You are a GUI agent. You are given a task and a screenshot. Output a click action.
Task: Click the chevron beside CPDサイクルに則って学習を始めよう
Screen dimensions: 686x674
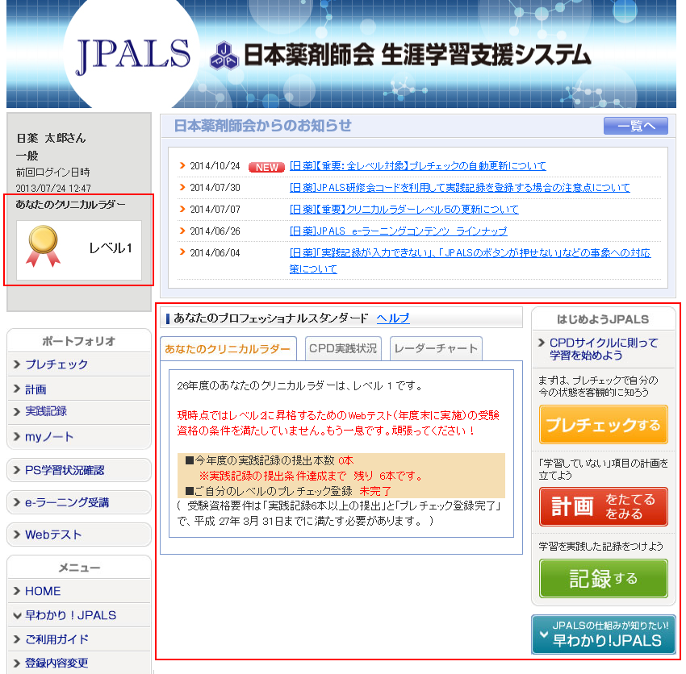pos(542,343)
